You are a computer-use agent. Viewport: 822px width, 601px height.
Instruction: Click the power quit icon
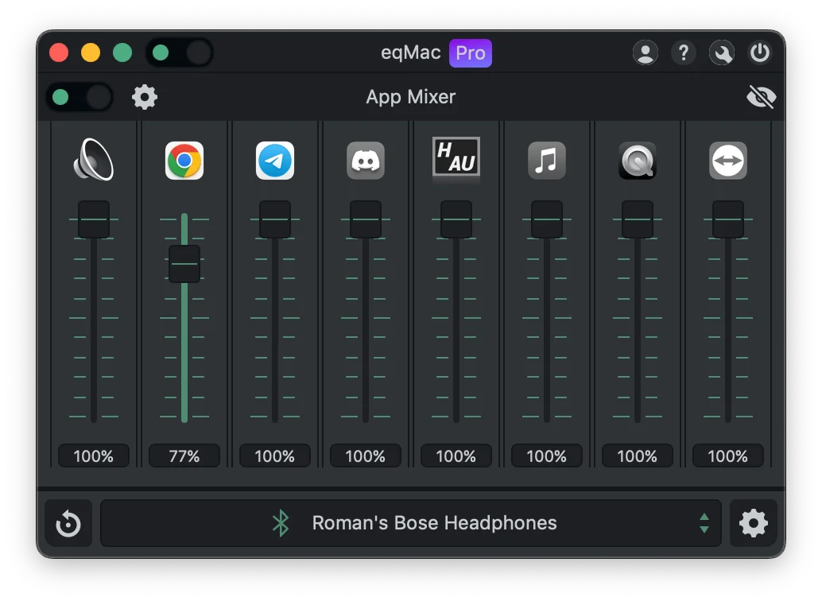[760, 53]
